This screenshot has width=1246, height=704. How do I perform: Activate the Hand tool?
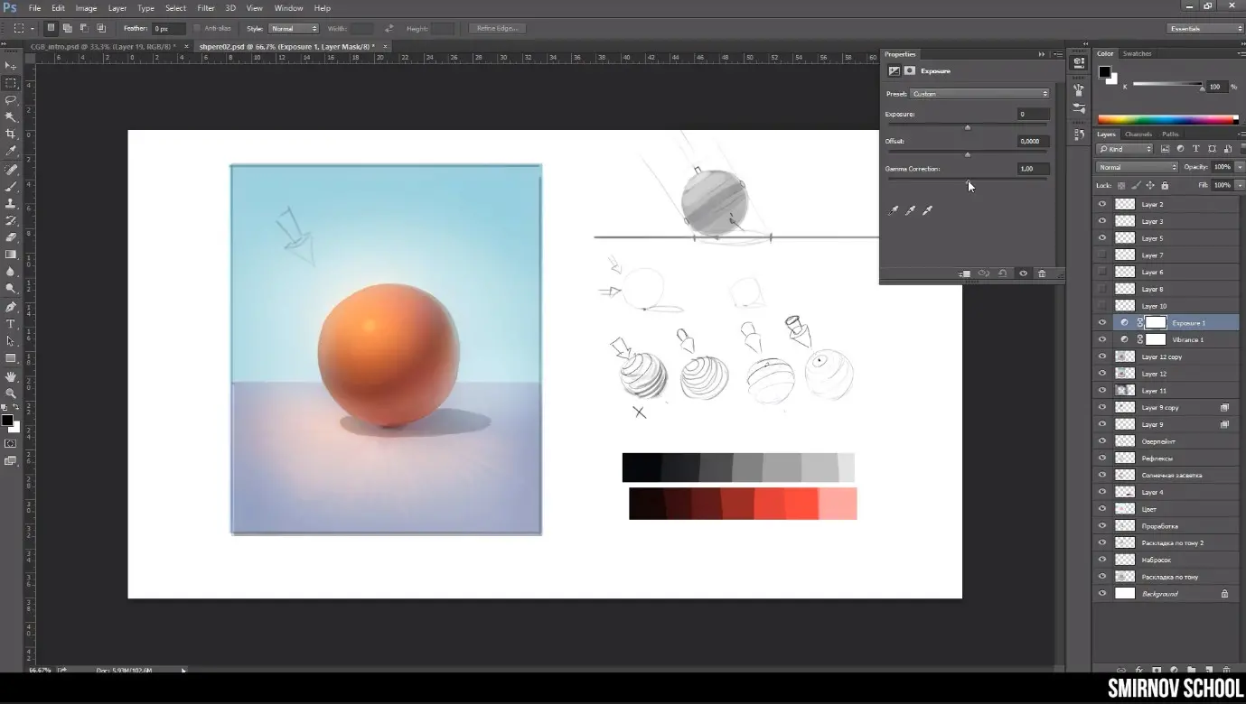pyautogui.click(x=11, y=375)
